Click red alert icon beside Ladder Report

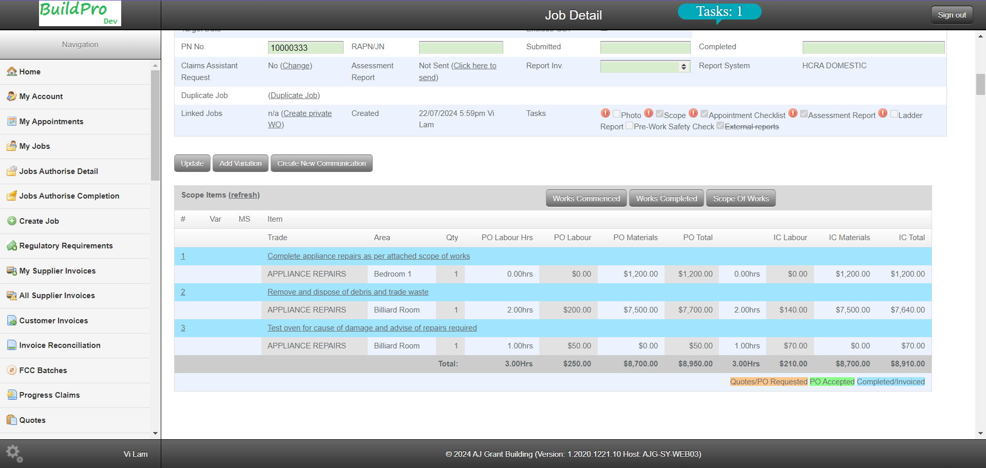tap(883, 113)
